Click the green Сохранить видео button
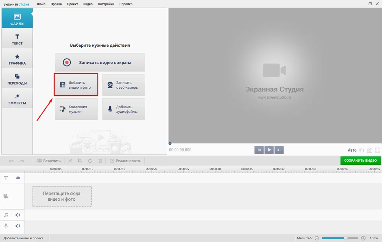The height and width of the screenshot is (242, 382). click(360, 160)
